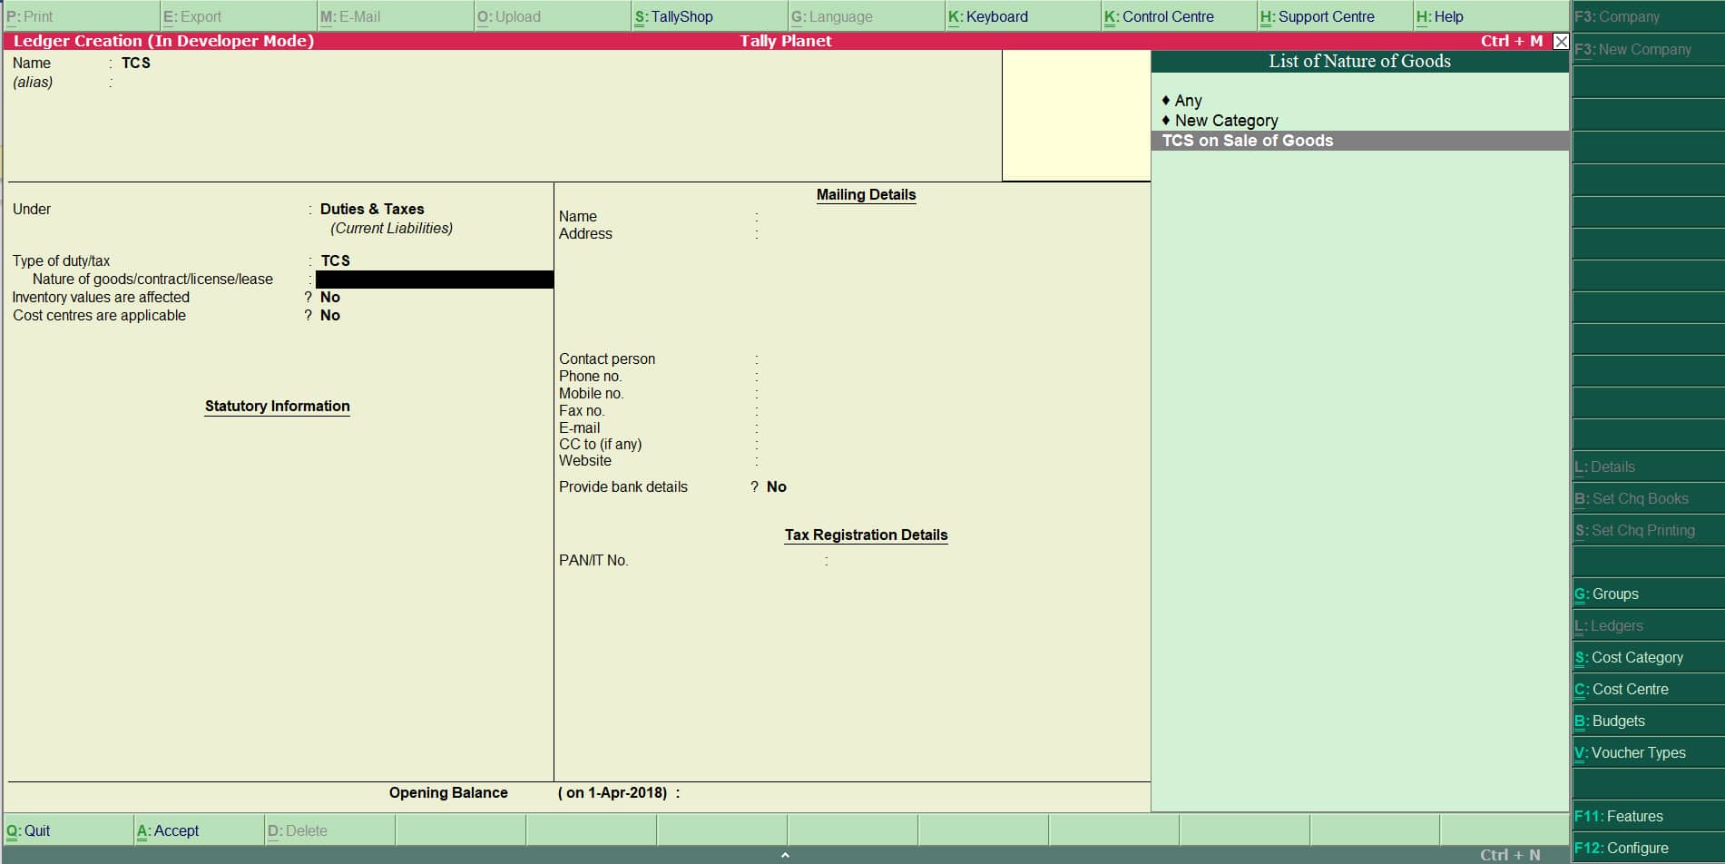The height and width of the screenshot is (864, 1725).
Task: Click the Website field label
Action: [585, 460]
